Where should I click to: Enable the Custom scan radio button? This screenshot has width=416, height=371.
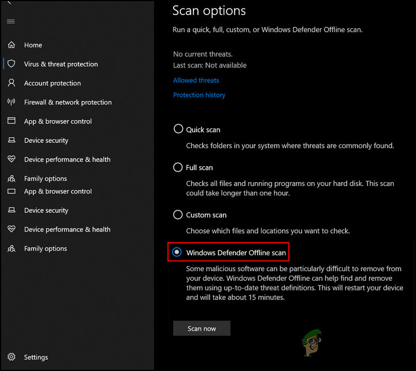click(x=178, y=215)
